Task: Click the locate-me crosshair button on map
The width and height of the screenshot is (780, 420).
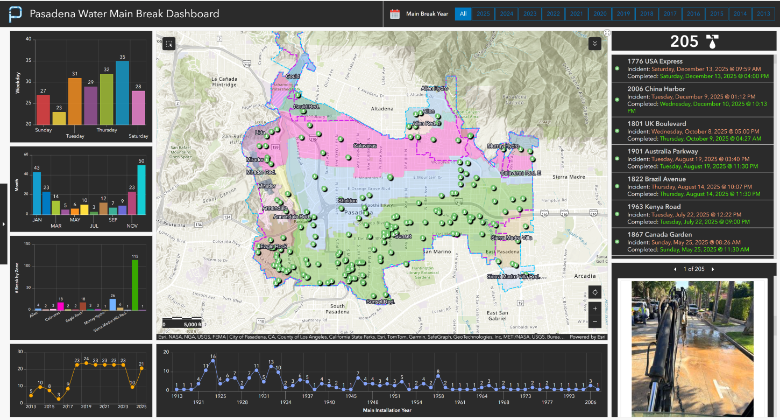Action: coord(594,292)
